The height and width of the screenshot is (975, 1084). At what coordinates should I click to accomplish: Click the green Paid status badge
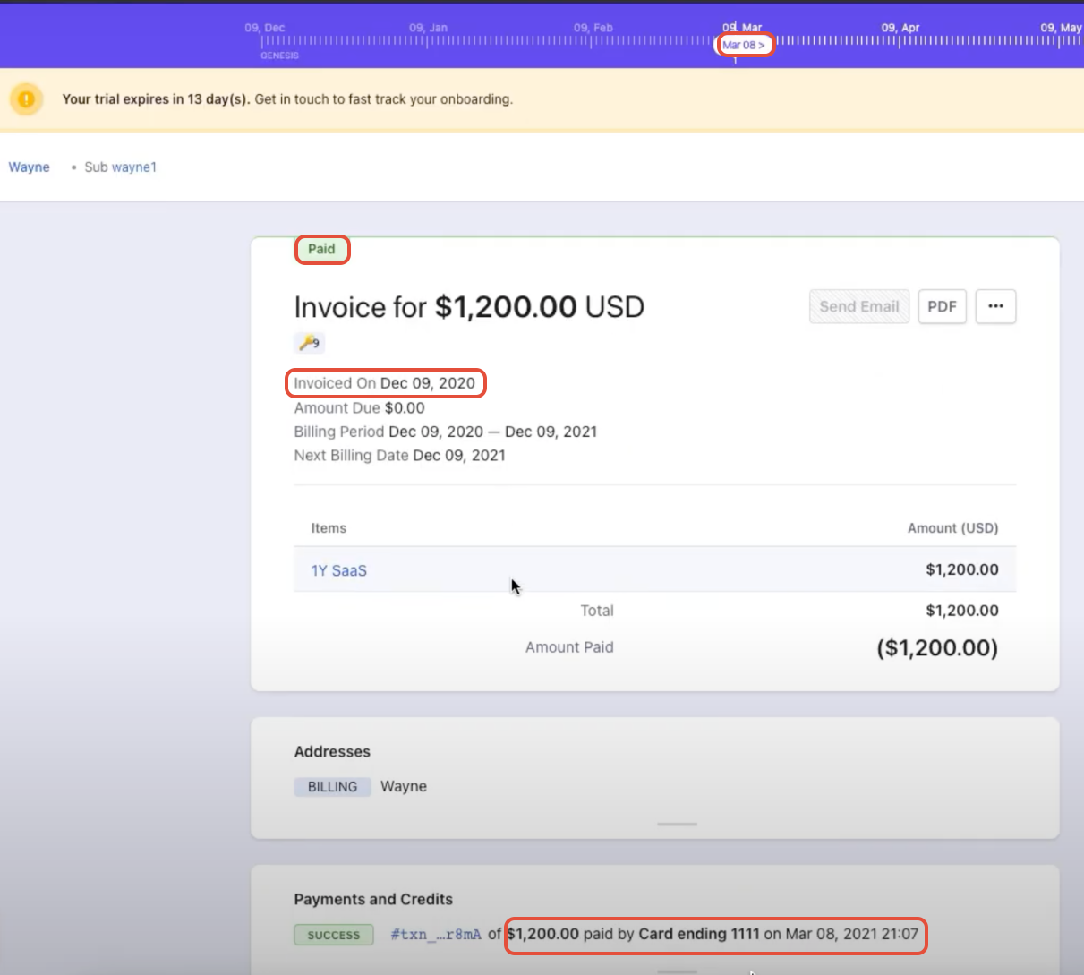coord(321,249)
